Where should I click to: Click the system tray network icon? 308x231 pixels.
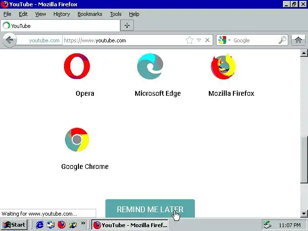click(267, 225)
